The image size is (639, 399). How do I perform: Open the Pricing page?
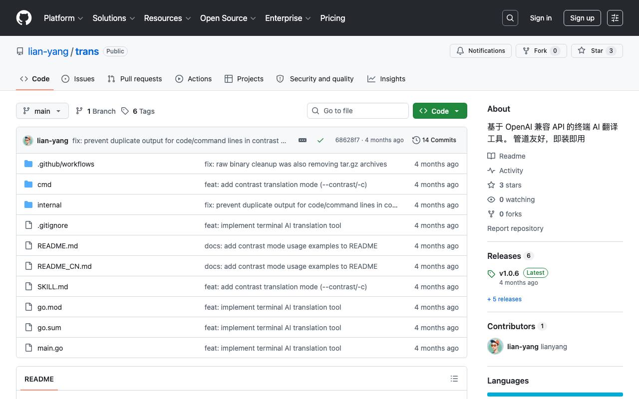[x=332, y=18]
